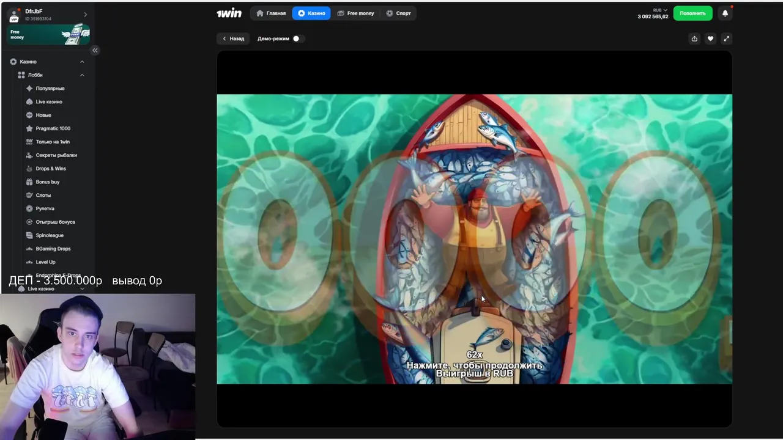The height and width of the screenshot is (440, 783).
Task: Open the RUB currency dropdown
Action: (x=660, y=10)
